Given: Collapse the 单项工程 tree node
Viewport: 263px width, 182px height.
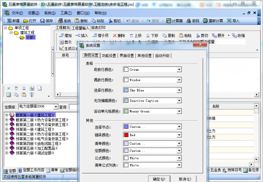Looking at the screenshot, I should point(5,28).
